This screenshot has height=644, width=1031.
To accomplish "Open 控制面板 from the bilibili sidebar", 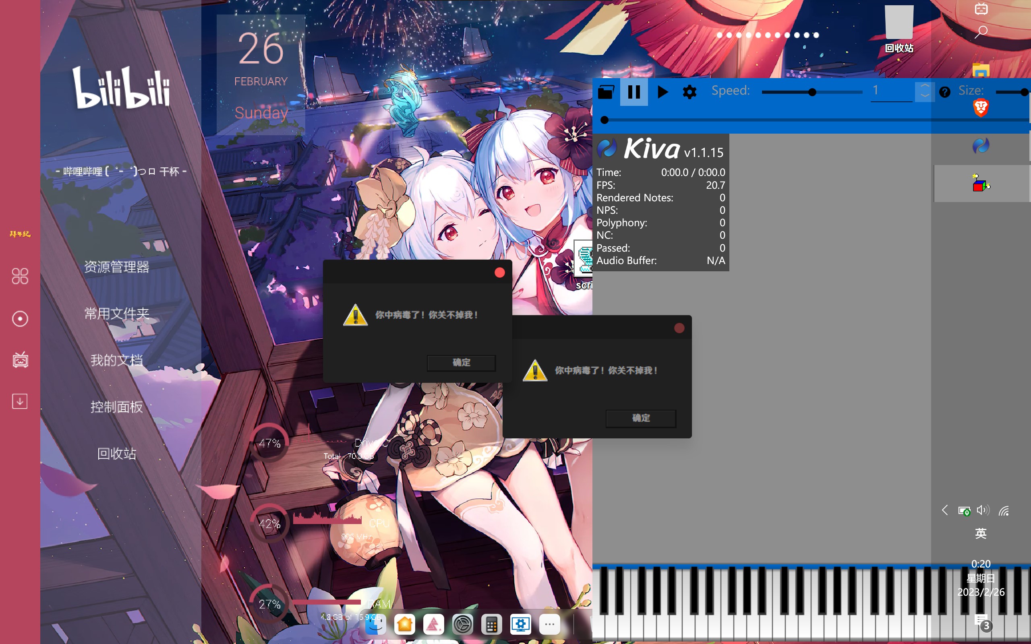I will [x=117, y=407].
